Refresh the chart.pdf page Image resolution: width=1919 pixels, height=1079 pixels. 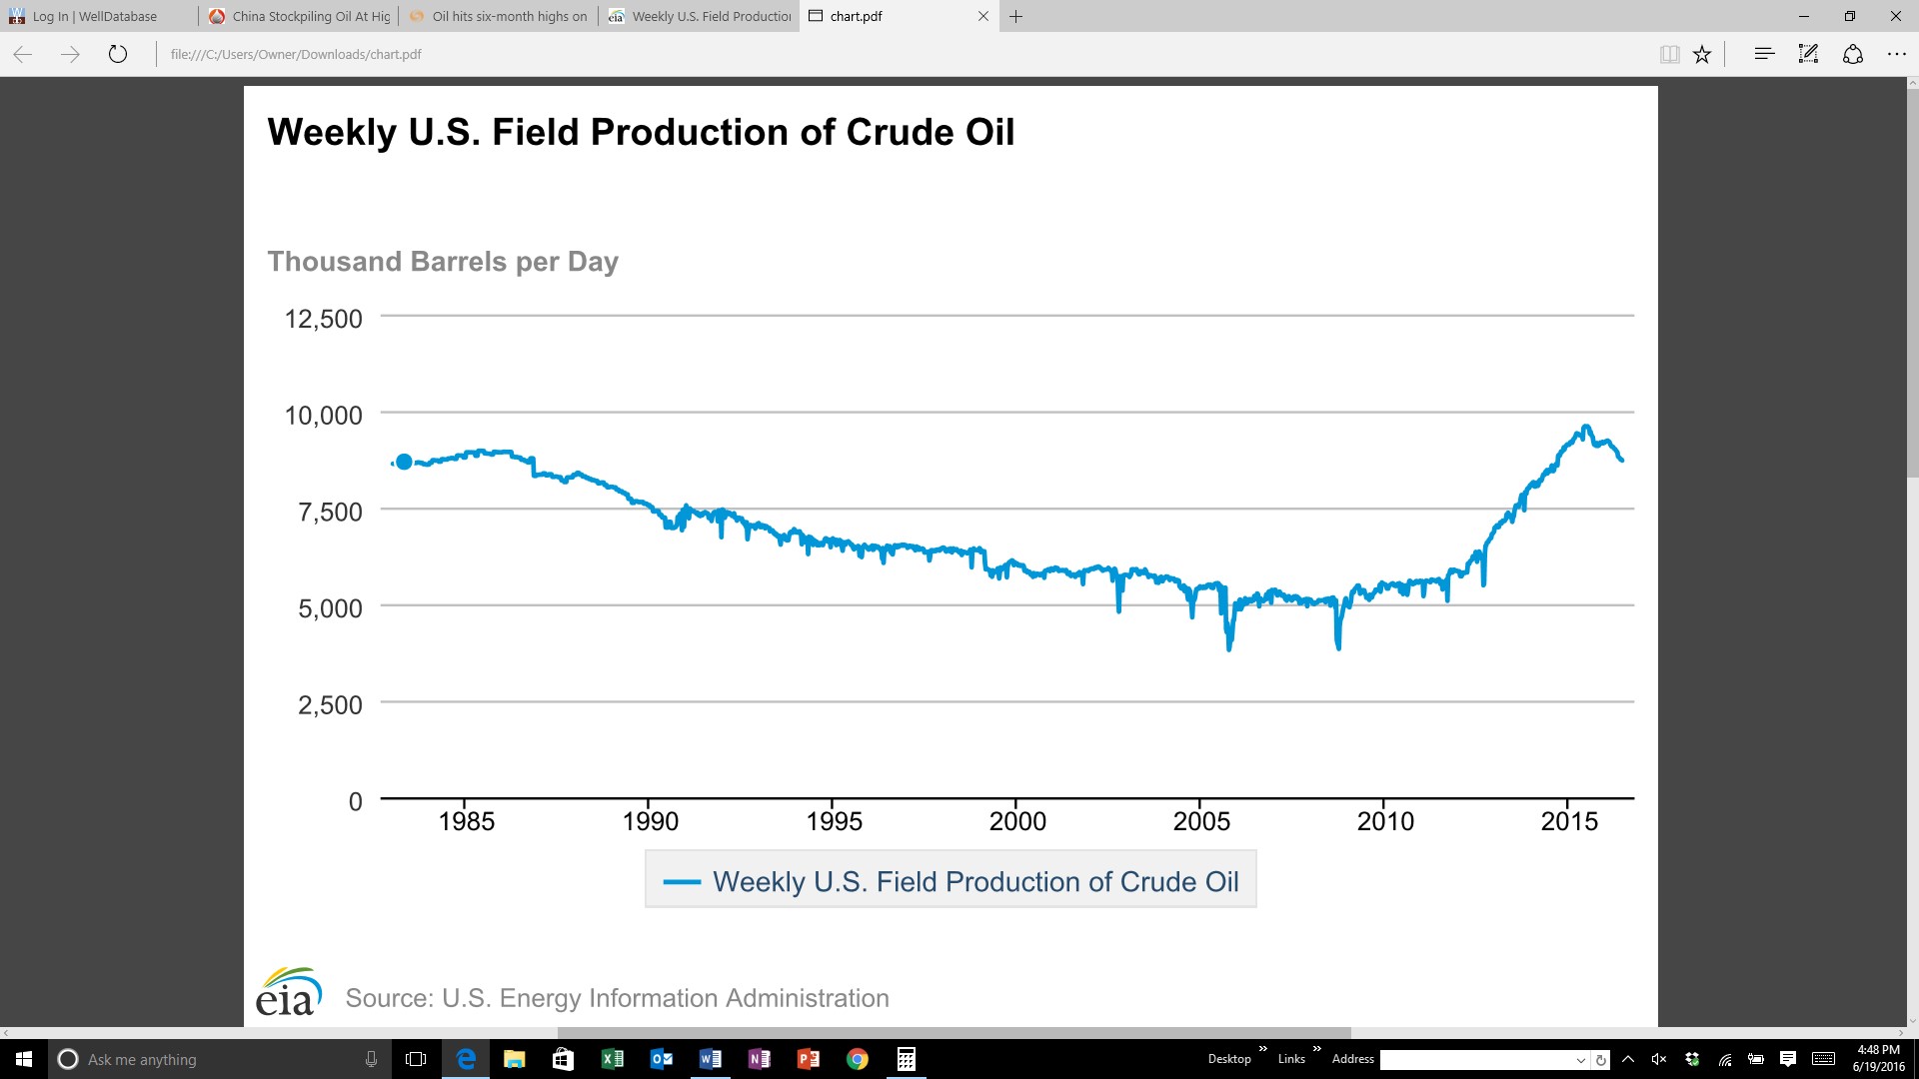click(x=118, y=54)
